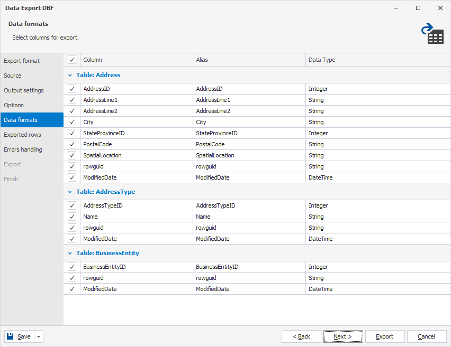Open the Output settings step
Screen dimensions: 451x347
[32, 90]
